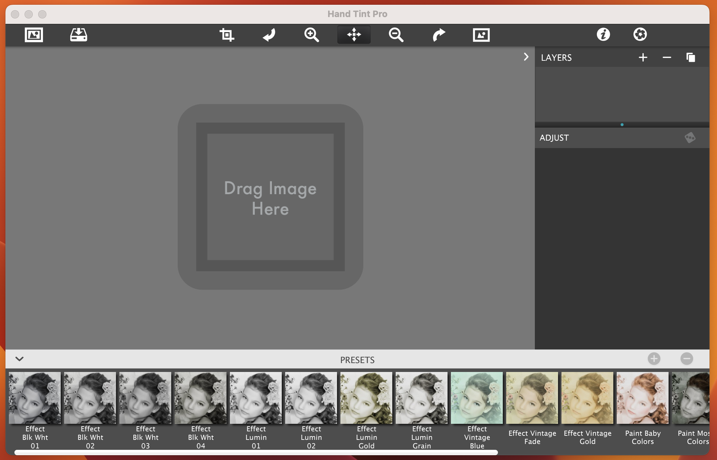The image size is (717, 460).
Task: Add a preset with the plus circle
Action: 654,359
